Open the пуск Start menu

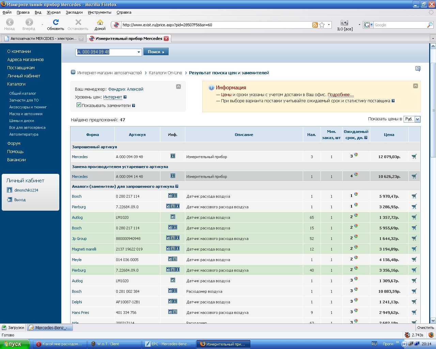tap(15, 344)
